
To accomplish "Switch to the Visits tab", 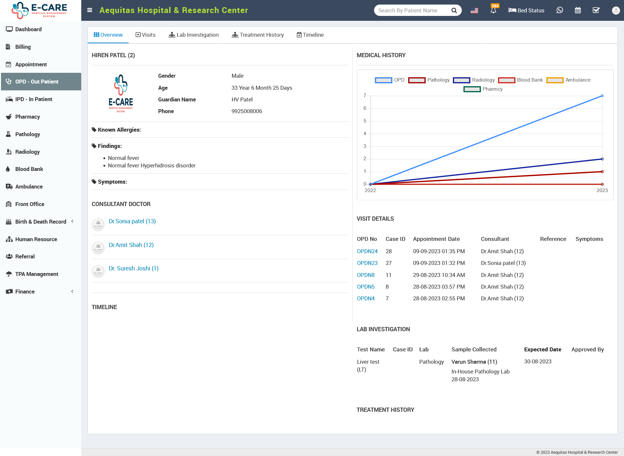I will pos(145,35).
